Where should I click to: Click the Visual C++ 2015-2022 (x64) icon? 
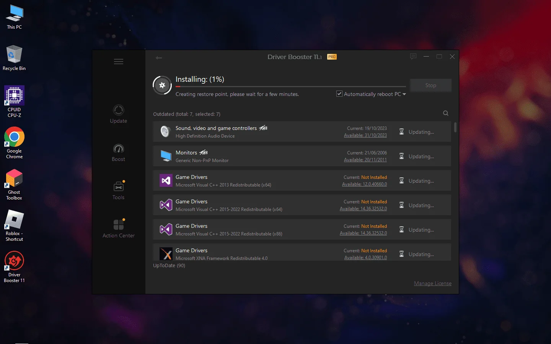(x=166, y=205)
